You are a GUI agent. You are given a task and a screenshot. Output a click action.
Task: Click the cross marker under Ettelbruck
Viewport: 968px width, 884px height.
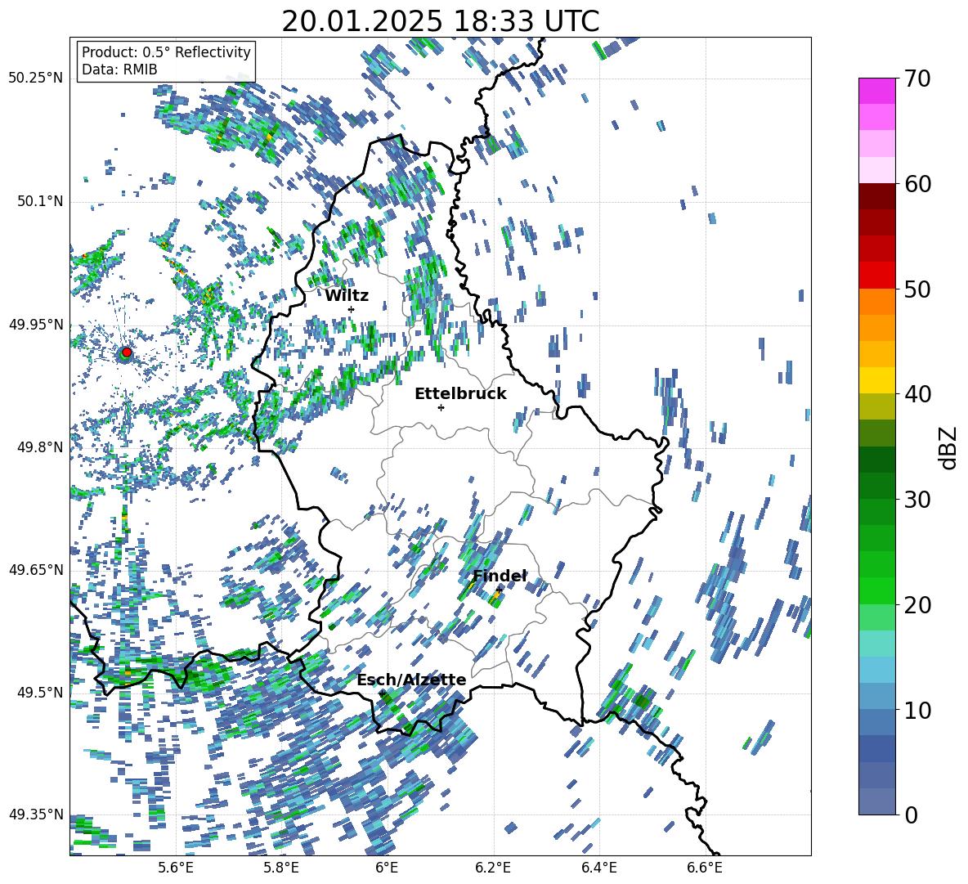pos(441,407)
